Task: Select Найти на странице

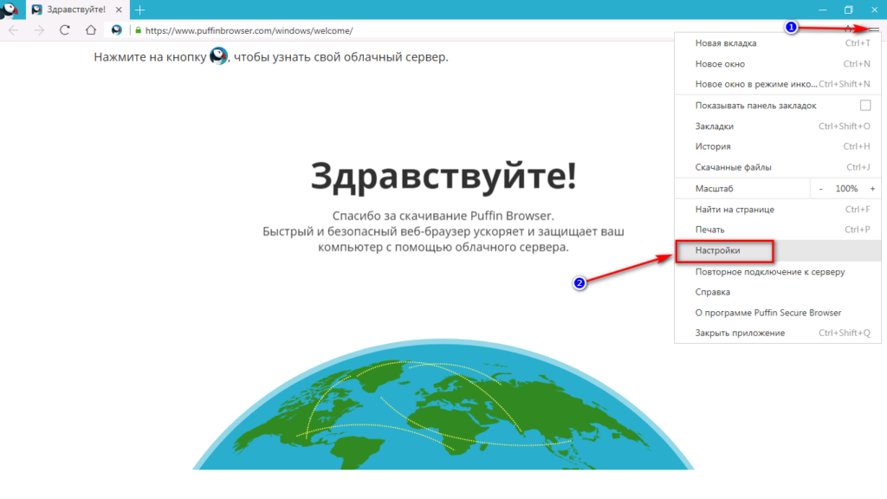Action: [778, 210]
